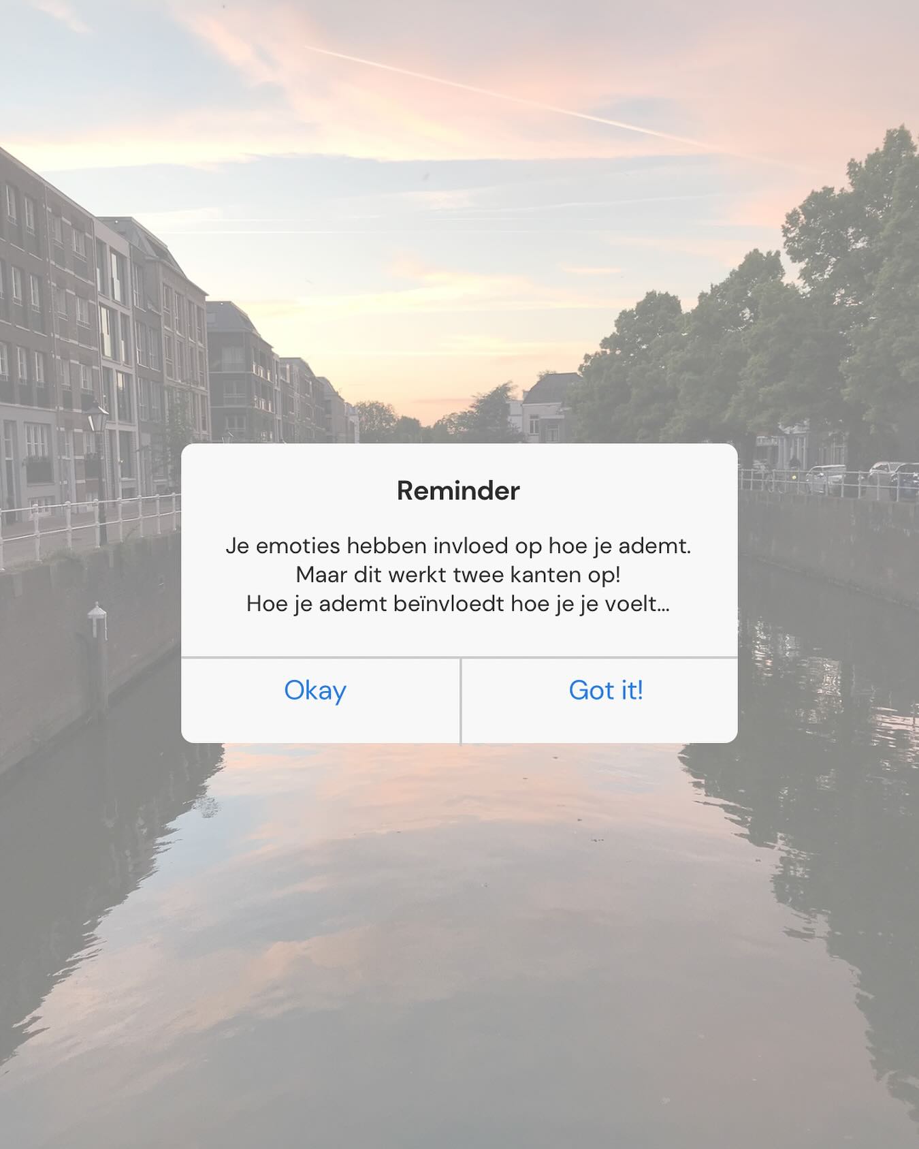Screen dimensions: 919x1149
Task: Click the street lamp on the left quay
Action: coord(99,470)
